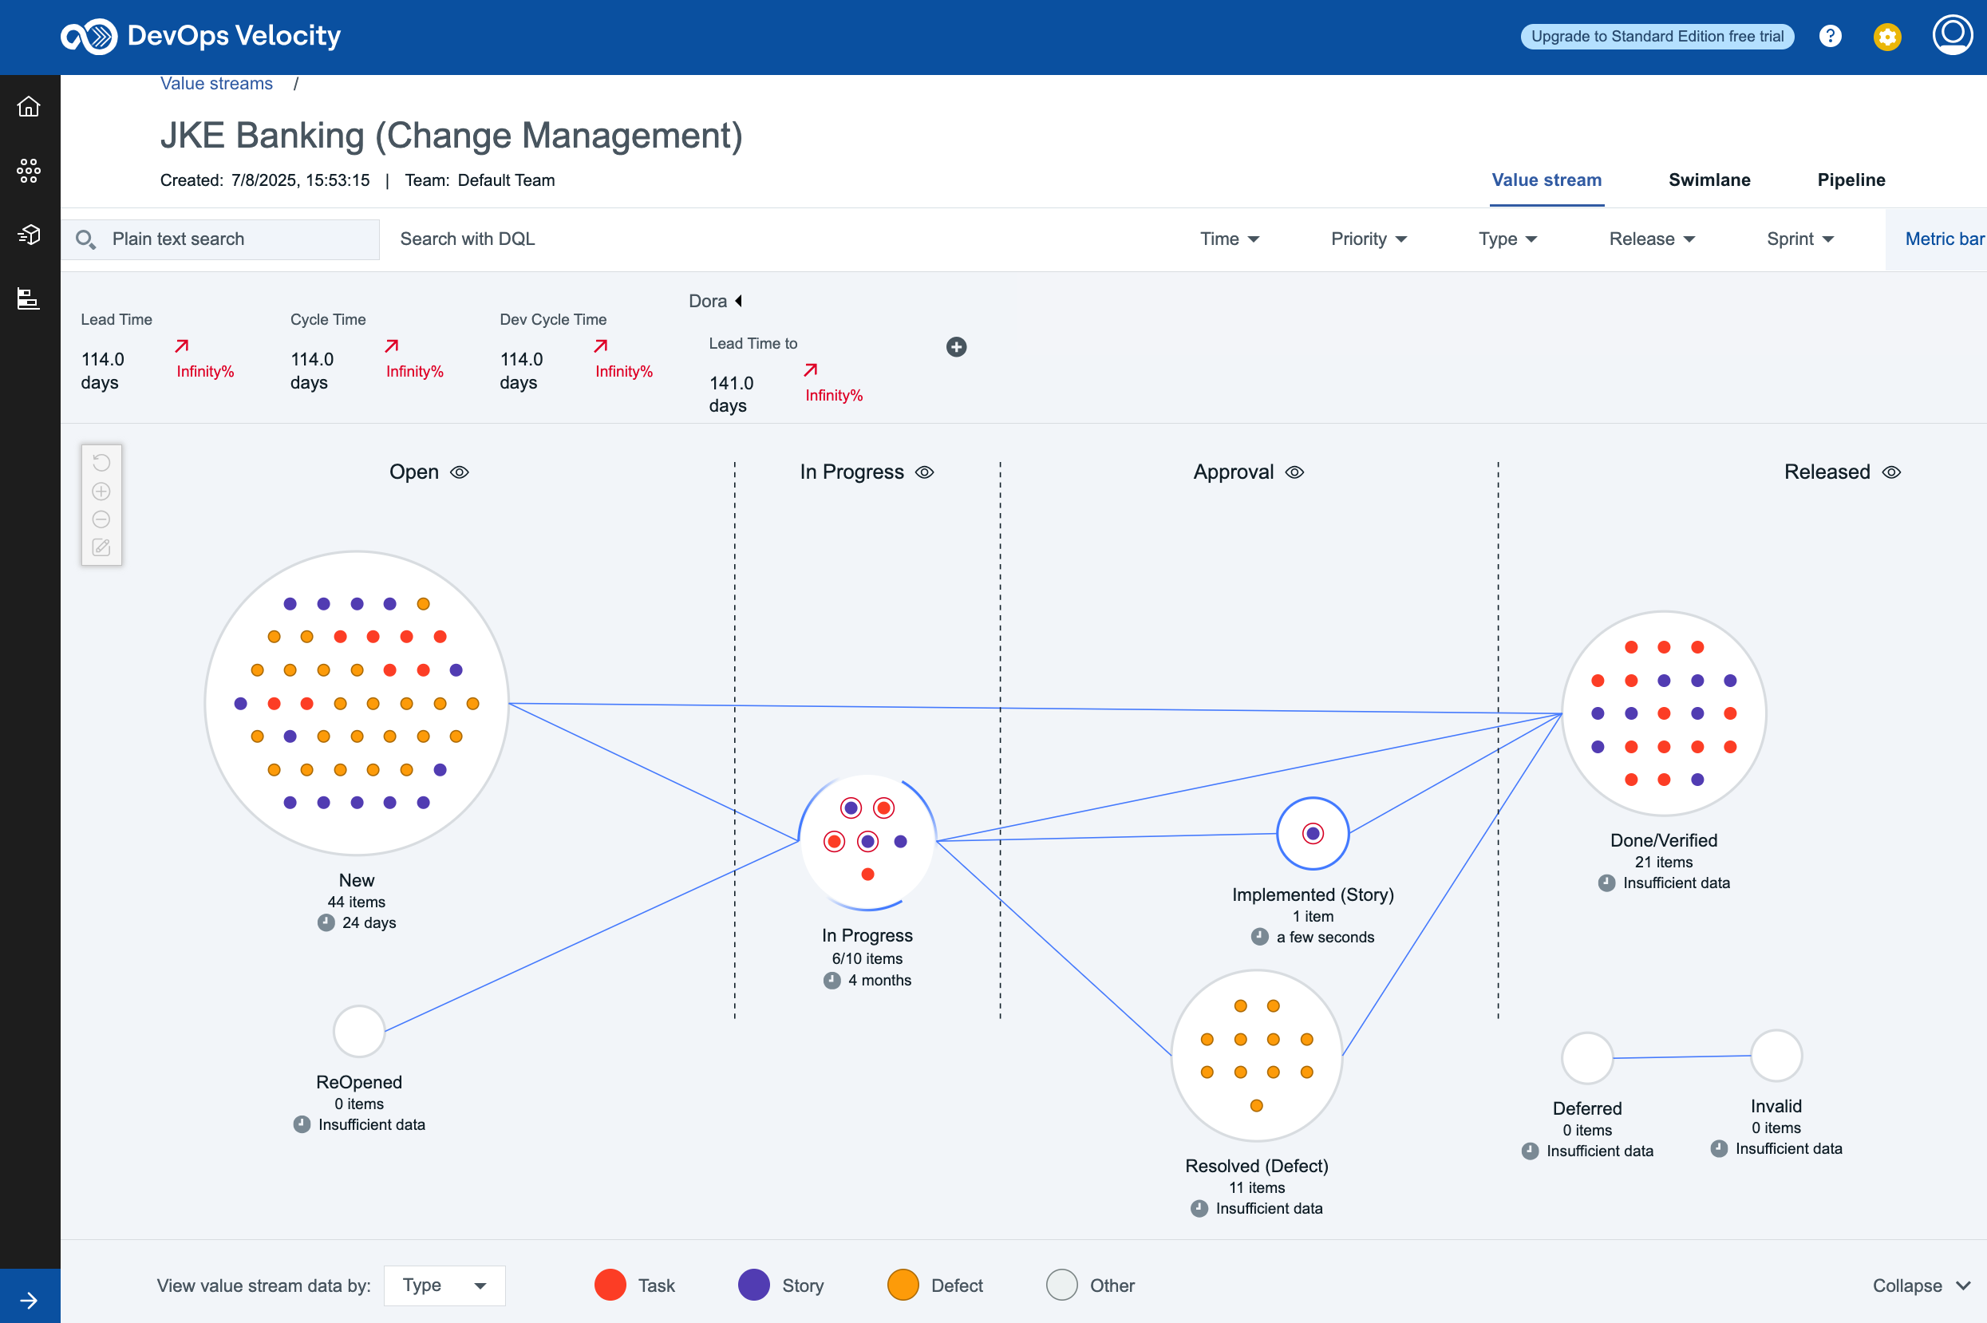This screenshot has width=1987, height=1323.
Task: Open the user profile icon
Action: tap(1953, 35)
